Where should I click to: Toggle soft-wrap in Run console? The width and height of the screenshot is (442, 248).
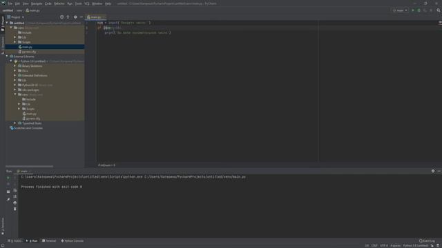click(x=15, y=190)
